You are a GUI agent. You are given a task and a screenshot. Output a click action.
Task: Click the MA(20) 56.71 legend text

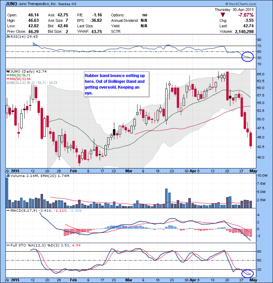click(20, 75)
